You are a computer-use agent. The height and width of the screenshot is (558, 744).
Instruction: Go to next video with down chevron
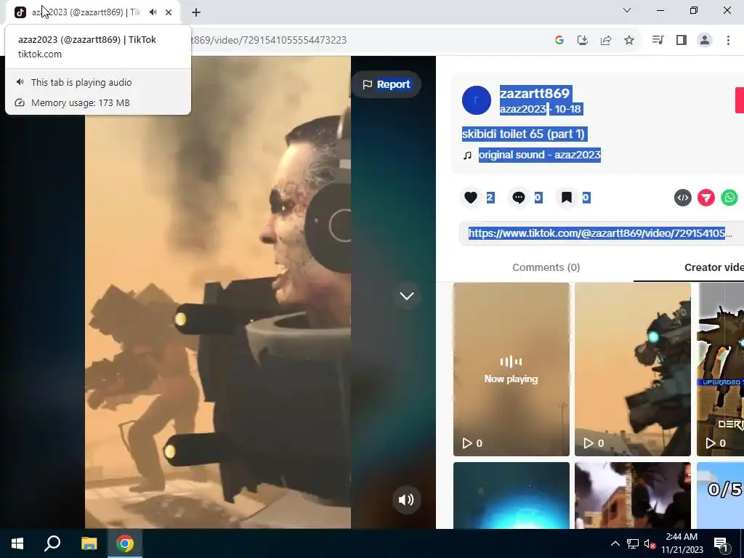407,296
